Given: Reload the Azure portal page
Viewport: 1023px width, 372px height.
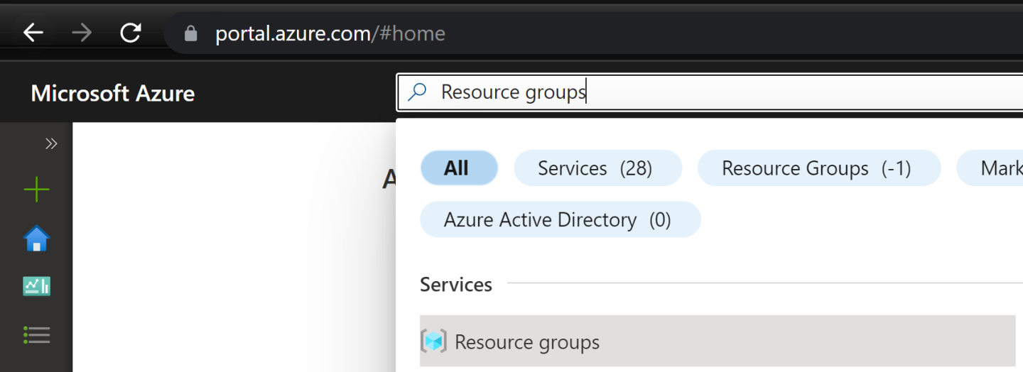Looking at the screenshot, I should point(131,33).
